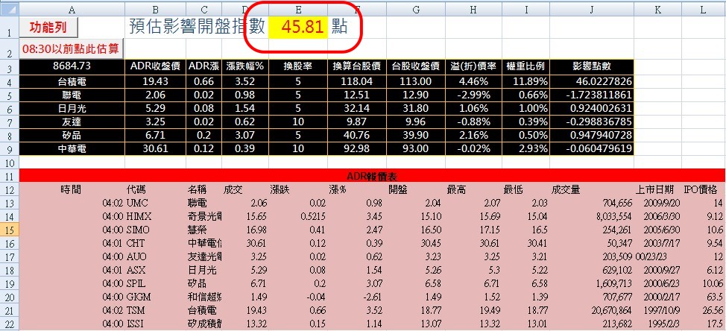This screenshot has height=331, width=726.
Task: Select the 8684.73 index value cell
Action: [x=72, y=66]
